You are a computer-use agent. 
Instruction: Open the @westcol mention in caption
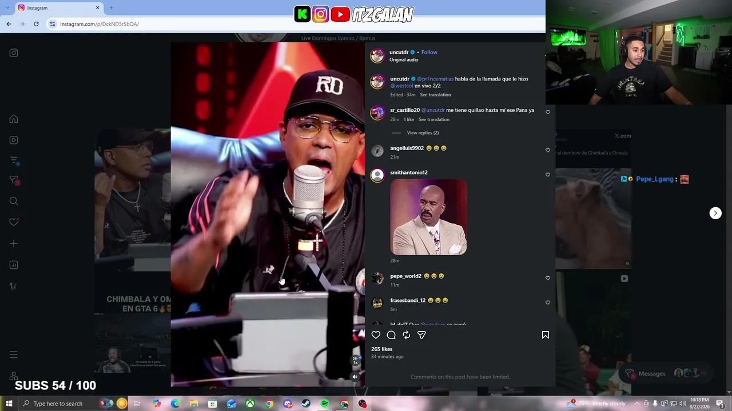click(401, 86)
